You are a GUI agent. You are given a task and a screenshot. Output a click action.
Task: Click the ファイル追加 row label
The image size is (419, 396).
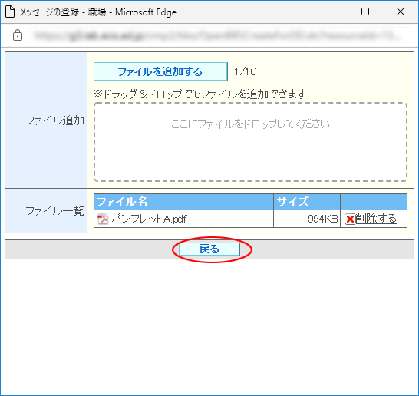pyautogui.click(x=54, y=120)
